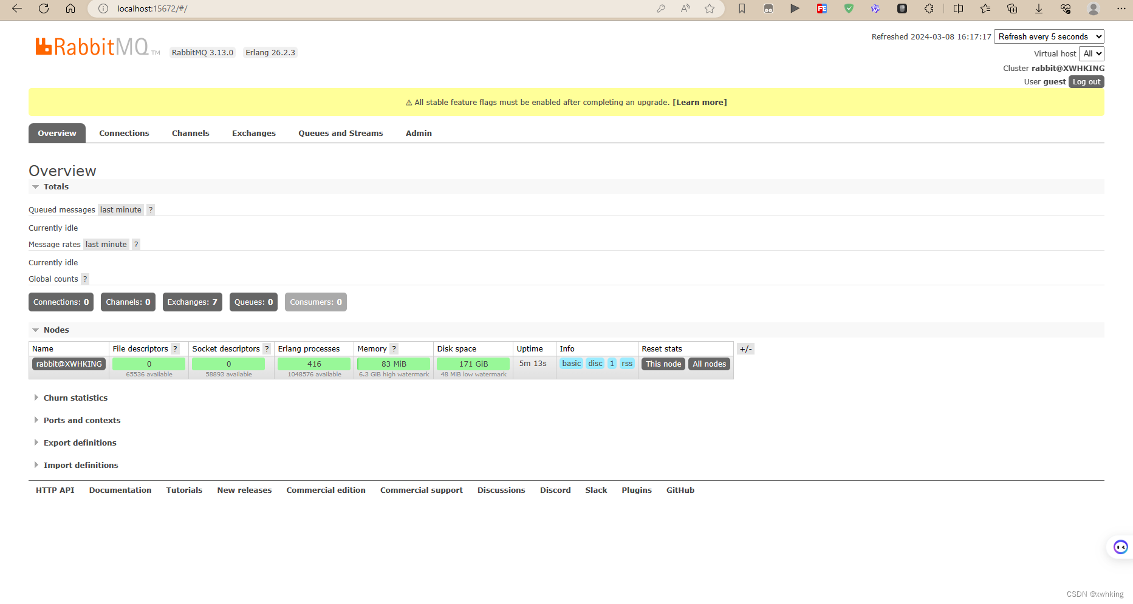Open the Refresh every 5 seconds dropdown
The width and height of the screenshot is (1133, 604).
pyautogui.click(x=1049, y=37)
